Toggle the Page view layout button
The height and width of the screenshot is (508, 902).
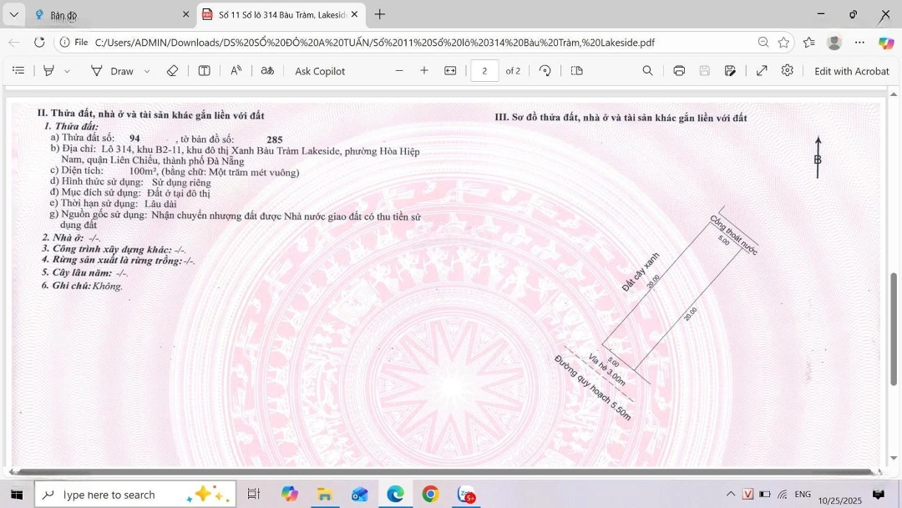(577, 71)
